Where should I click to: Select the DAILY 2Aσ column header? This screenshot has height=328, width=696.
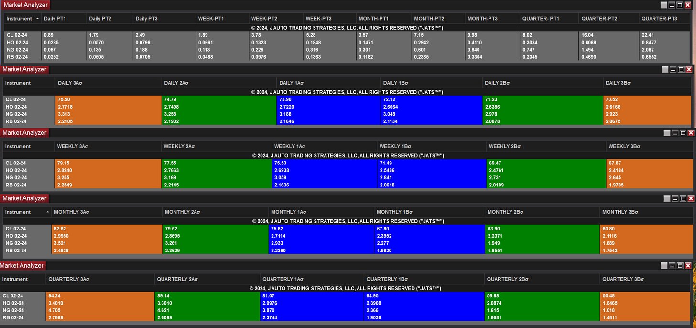[219, 83]
